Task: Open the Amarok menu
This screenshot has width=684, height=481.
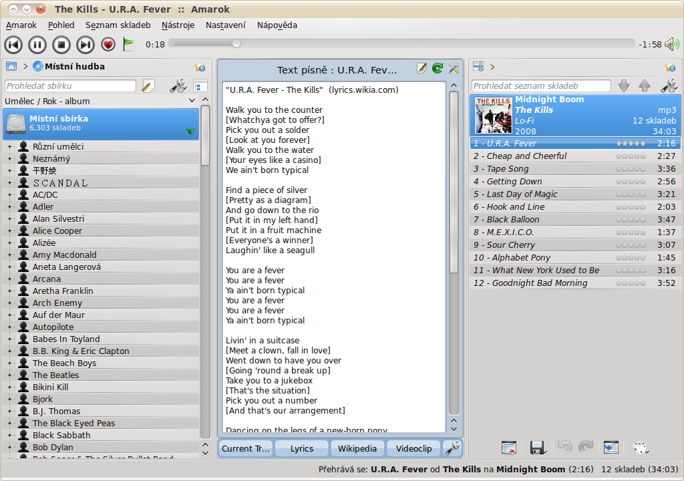Action: coord(21,25)
